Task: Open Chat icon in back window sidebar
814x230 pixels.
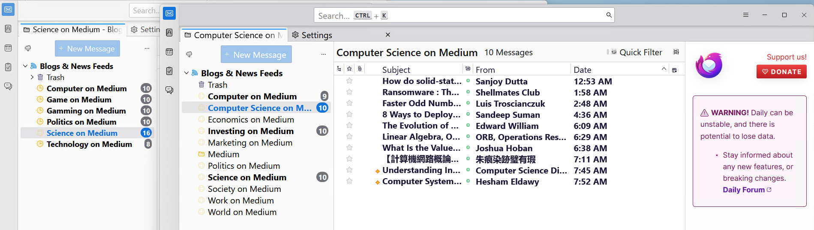Action: coord(8,86)
